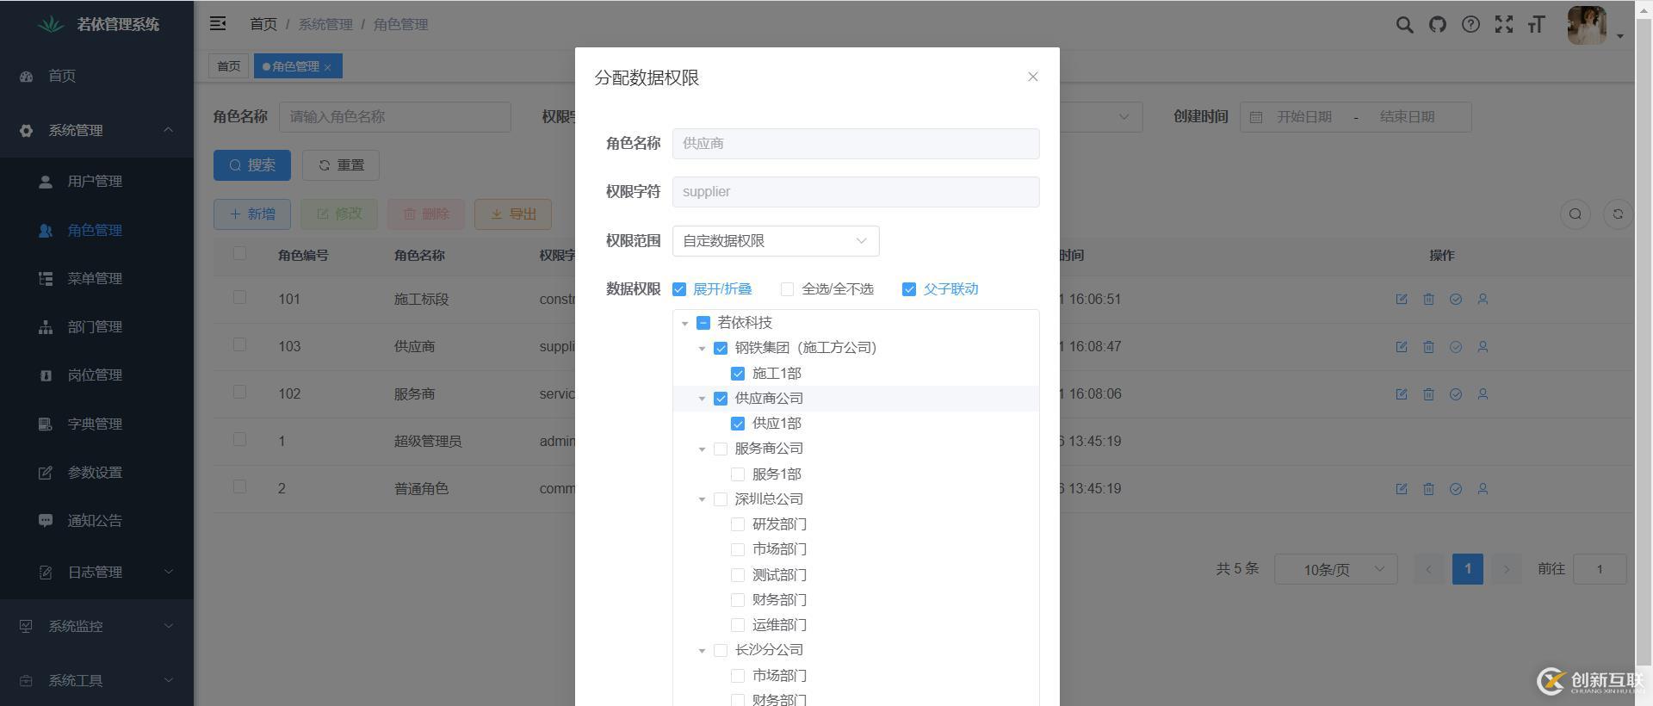The width and height of the screenshot is (1653, 706).
Task: Open the 10条/页 page size dropdown
Action: (1335, 569)
